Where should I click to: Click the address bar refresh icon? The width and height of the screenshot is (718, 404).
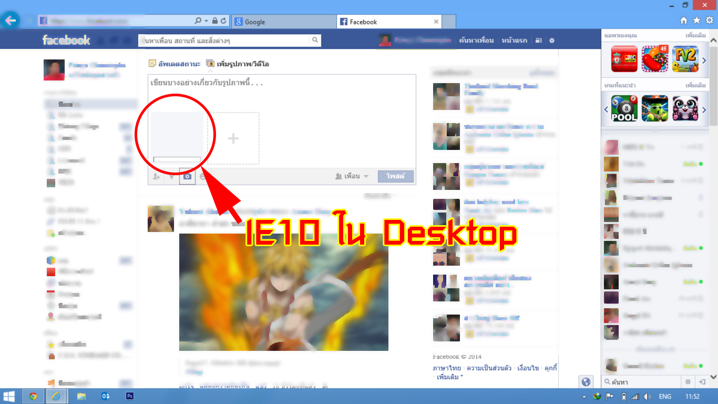tap(223, 21)
